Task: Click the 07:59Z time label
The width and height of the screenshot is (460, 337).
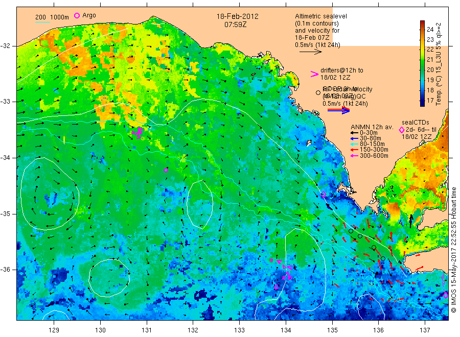Action: click(235, 25)
